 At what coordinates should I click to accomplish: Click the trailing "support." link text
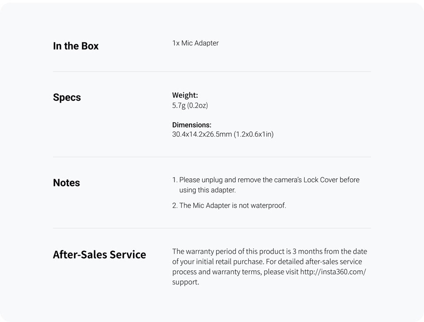[185, 282]
